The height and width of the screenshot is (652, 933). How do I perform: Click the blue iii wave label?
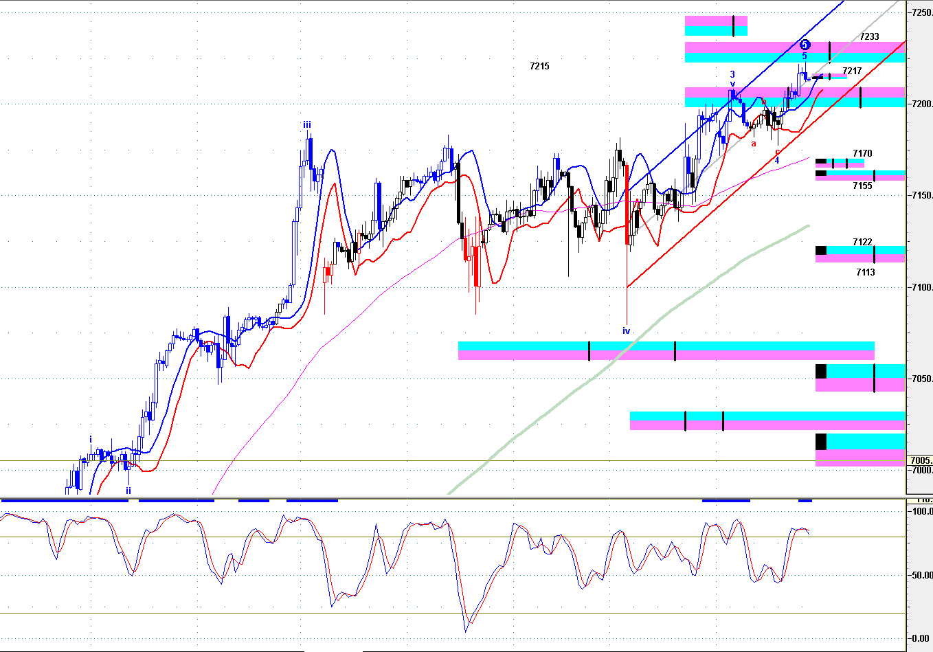[x=307, y=124]
